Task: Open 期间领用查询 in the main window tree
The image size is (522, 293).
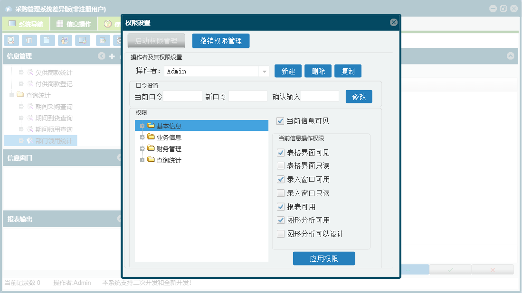Action: [x=54, y=129]
